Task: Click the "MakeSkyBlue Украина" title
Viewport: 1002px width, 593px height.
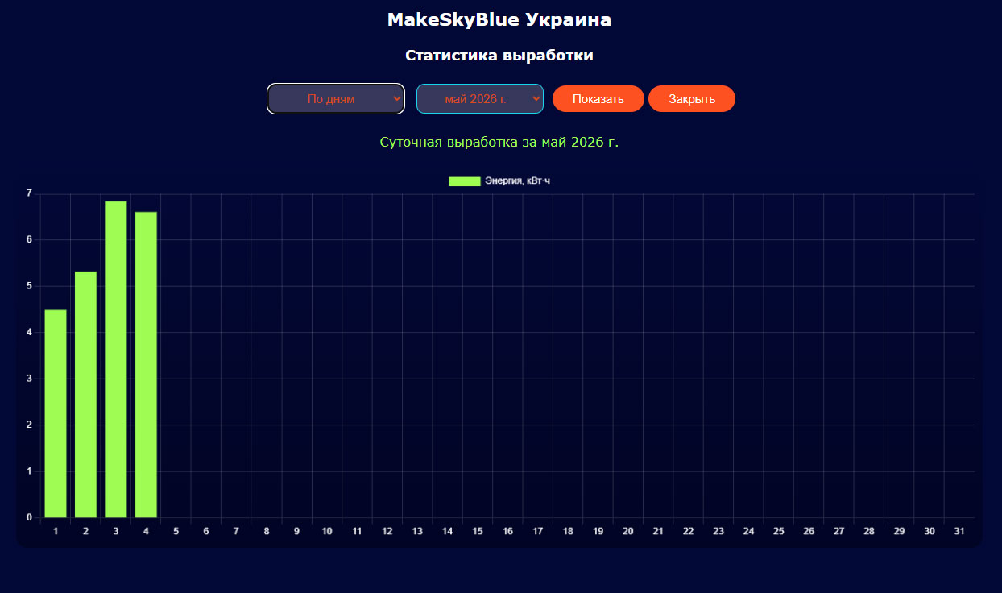Action: click(499, 20)
